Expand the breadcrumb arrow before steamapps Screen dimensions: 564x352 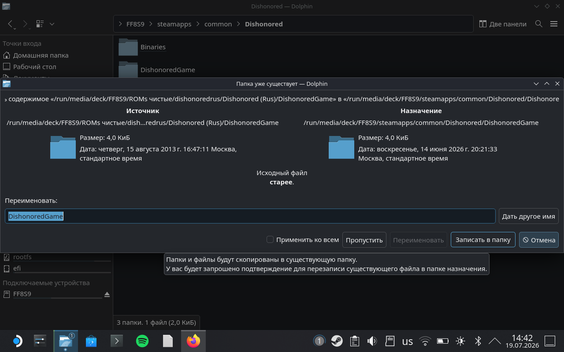(x=151, y=24)
